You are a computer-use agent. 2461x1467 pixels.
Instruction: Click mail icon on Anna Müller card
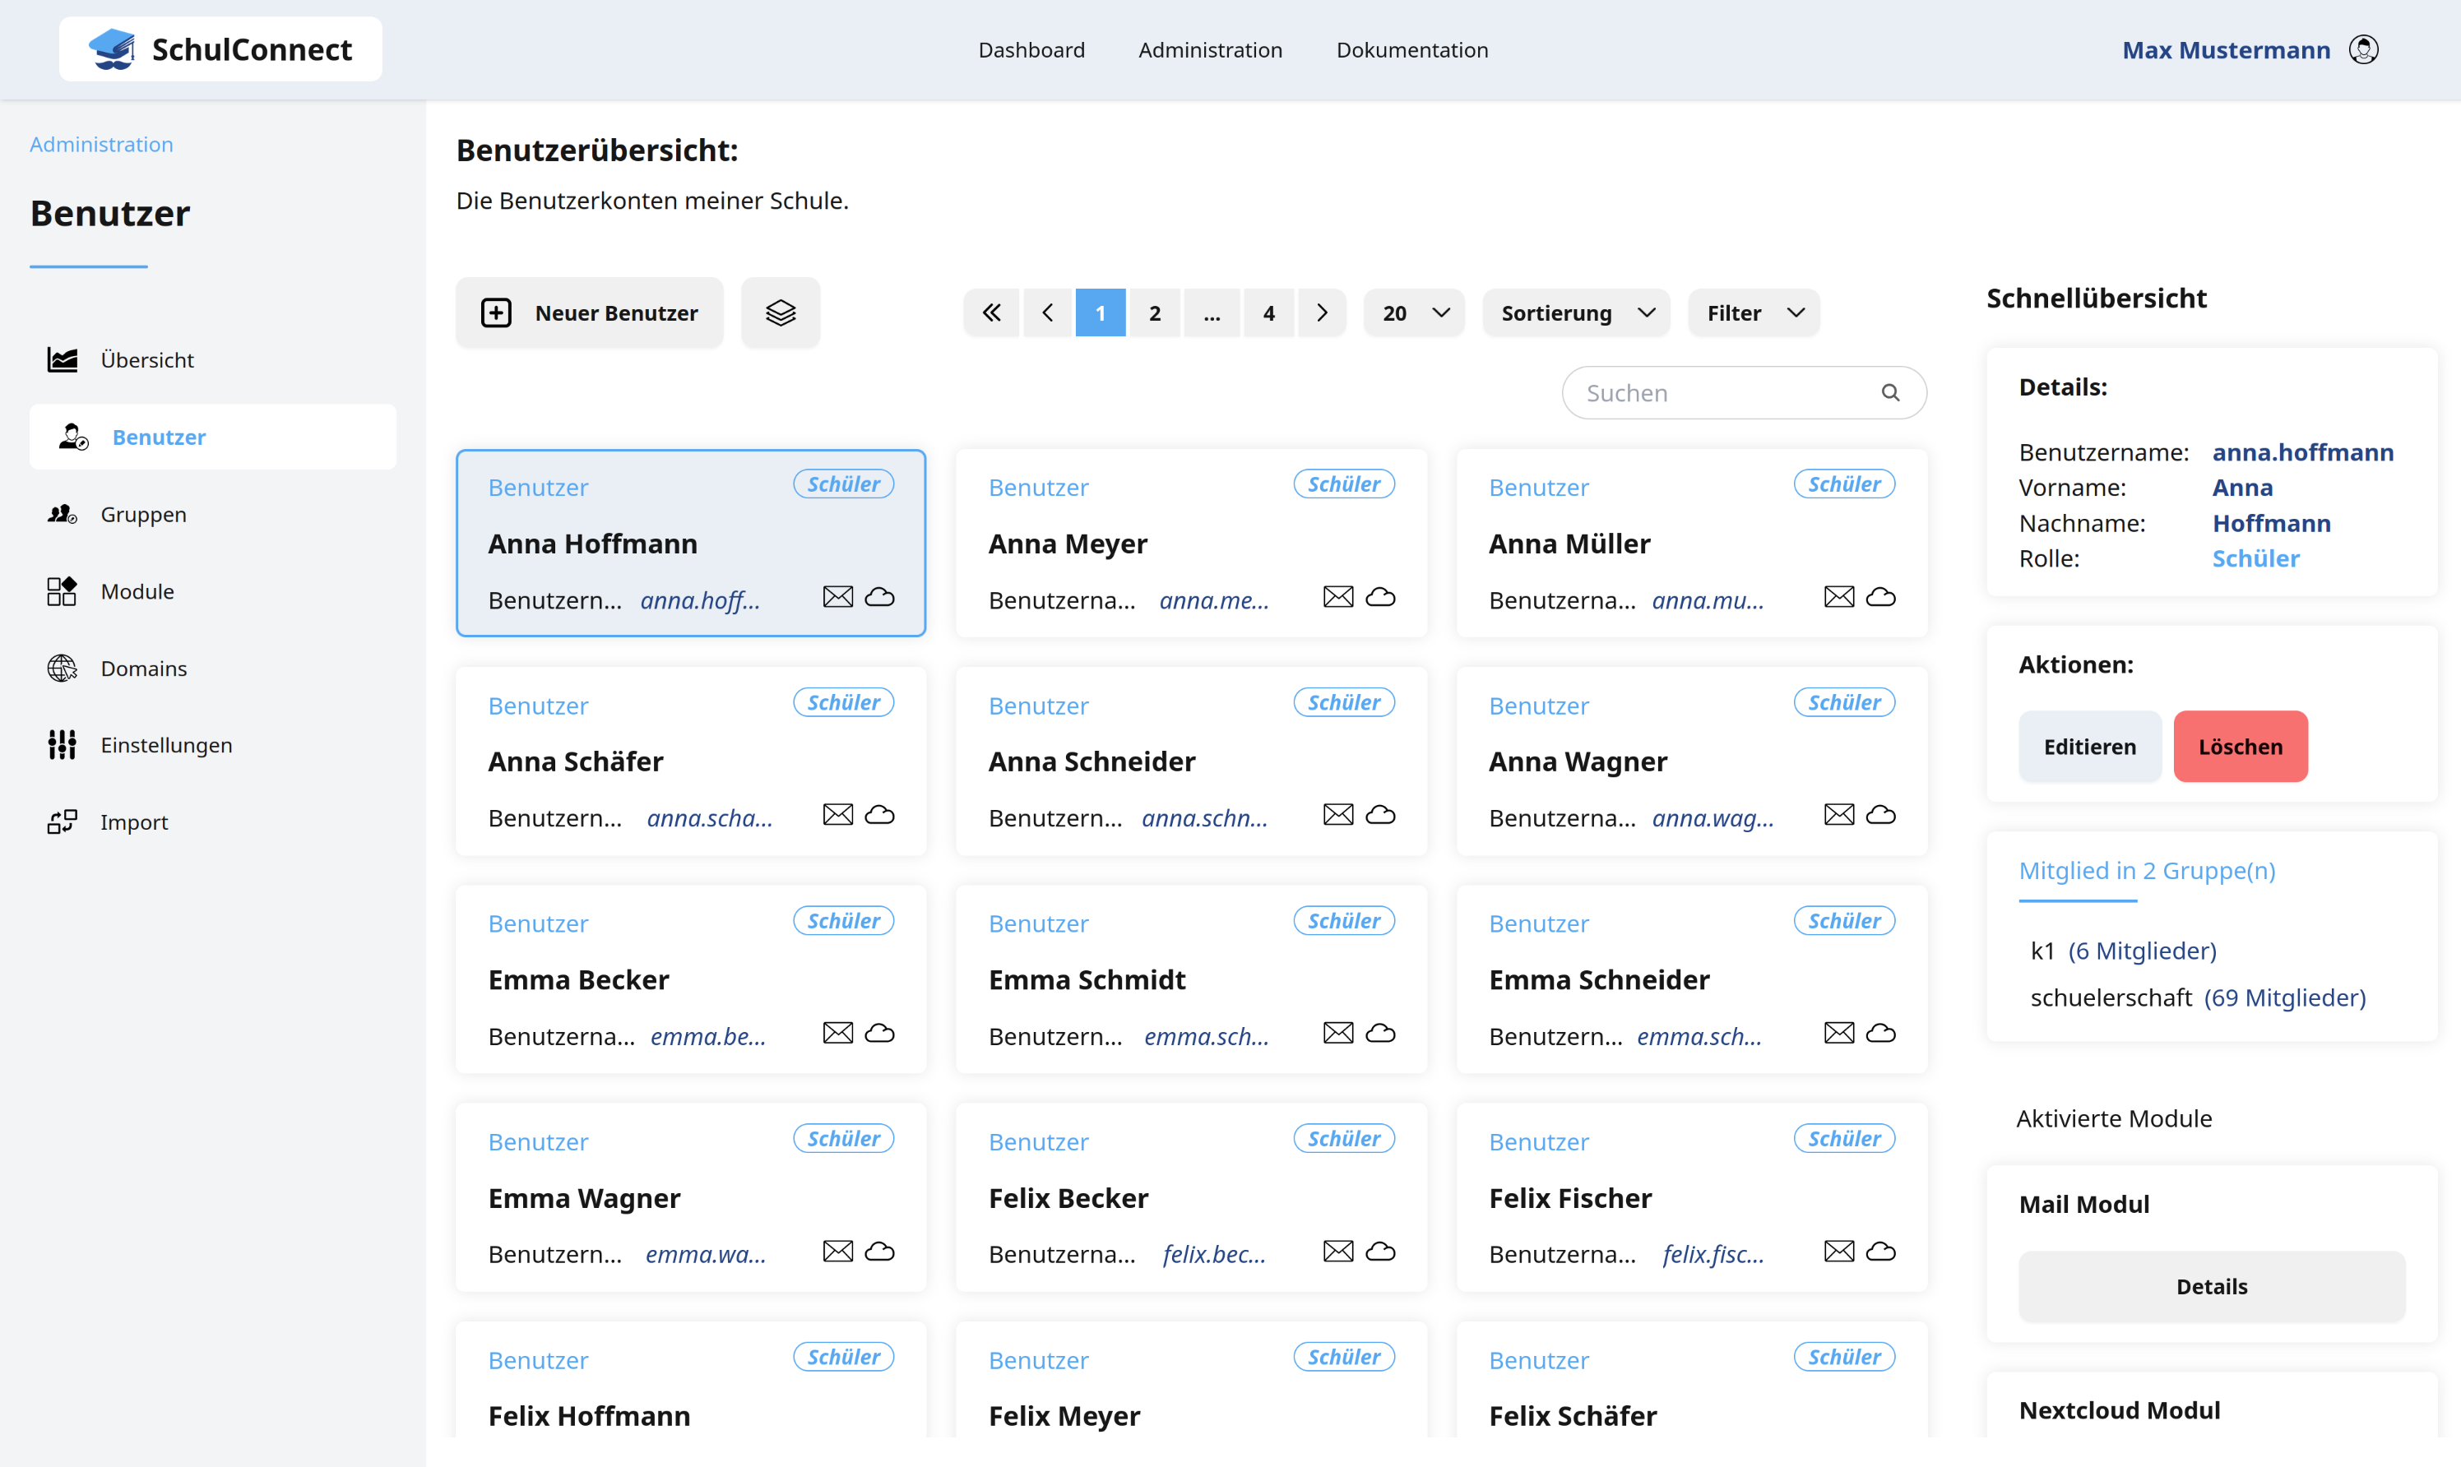(1838, 596)
